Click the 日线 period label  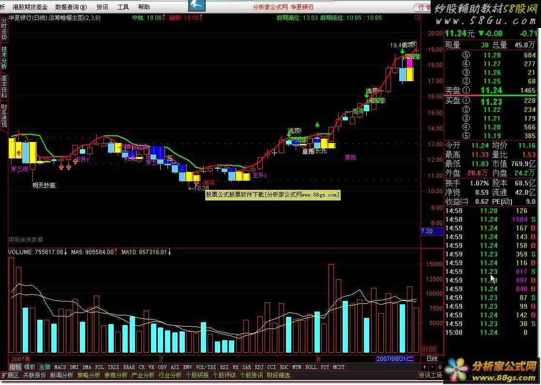[x=432, y=359]
